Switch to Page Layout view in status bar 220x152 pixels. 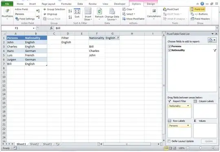click(x=170, y=148)
